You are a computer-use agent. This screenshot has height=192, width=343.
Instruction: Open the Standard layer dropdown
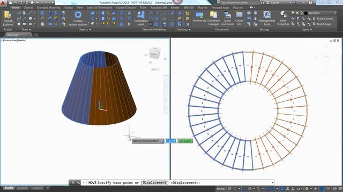pyautogui.click(x=335, y=13)
